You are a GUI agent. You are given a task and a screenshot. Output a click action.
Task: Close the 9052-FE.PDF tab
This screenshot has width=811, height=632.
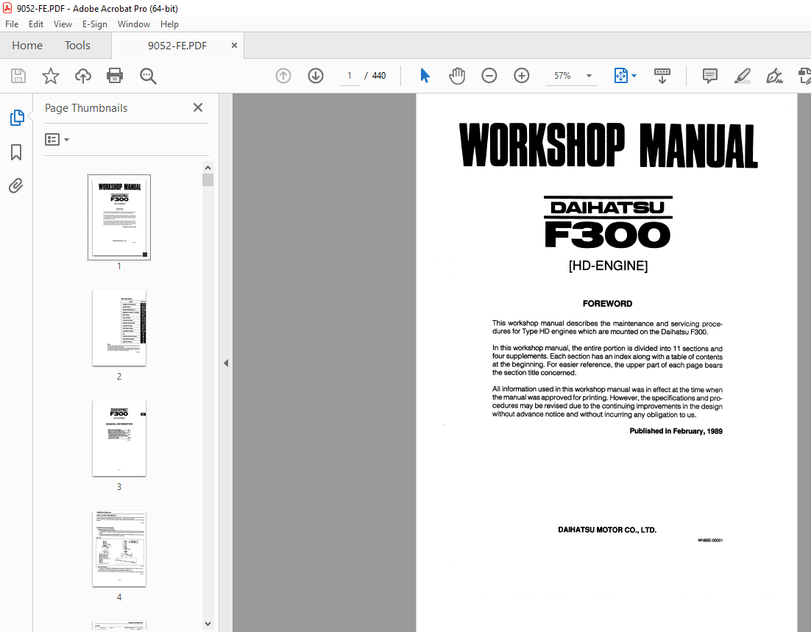coord(234,46)
